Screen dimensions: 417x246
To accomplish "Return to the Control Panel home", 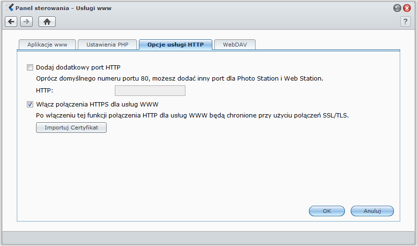I will pyautogui.click(x=47, y=22).
